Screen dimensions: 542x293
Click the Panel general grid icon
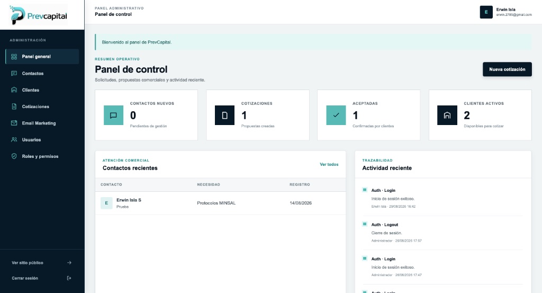14,56
